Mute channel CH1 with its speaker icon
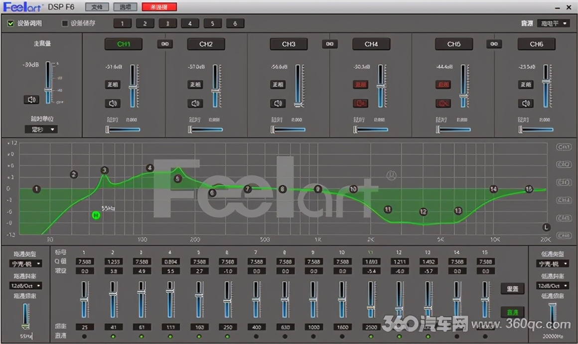578x344 pixels. click(113, 103)
